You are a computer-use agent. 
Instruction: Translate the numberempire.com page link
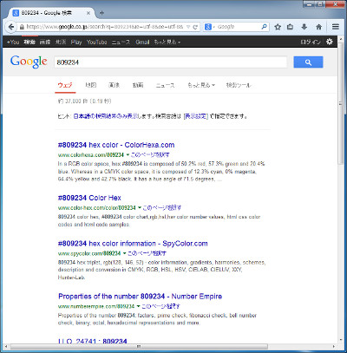coord(160,306)
